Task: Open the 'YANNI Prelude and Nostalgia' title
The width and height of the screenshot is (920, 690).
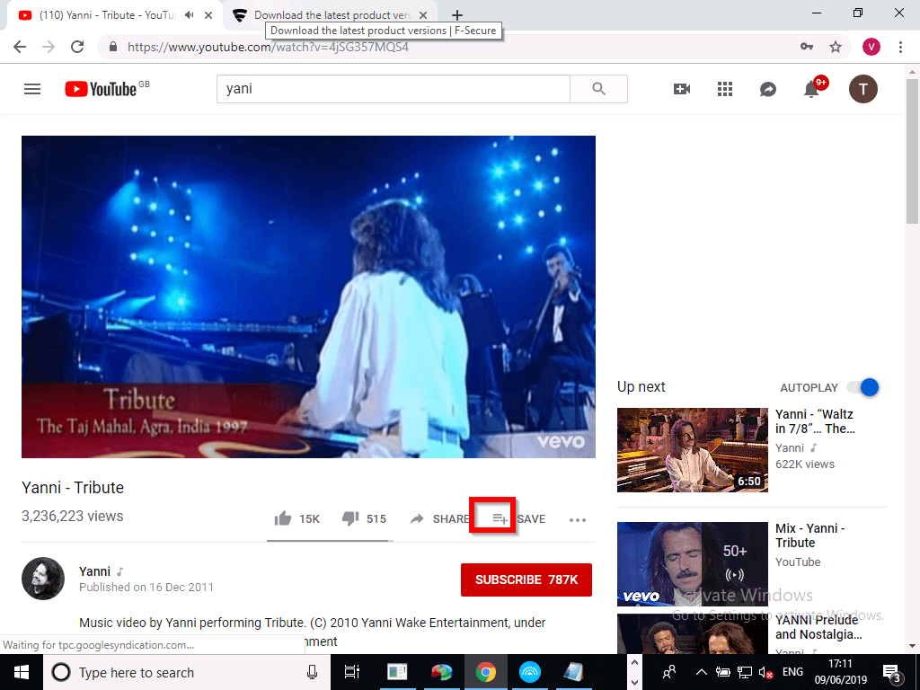Action: pyautogui.click(x=818, y=627)
